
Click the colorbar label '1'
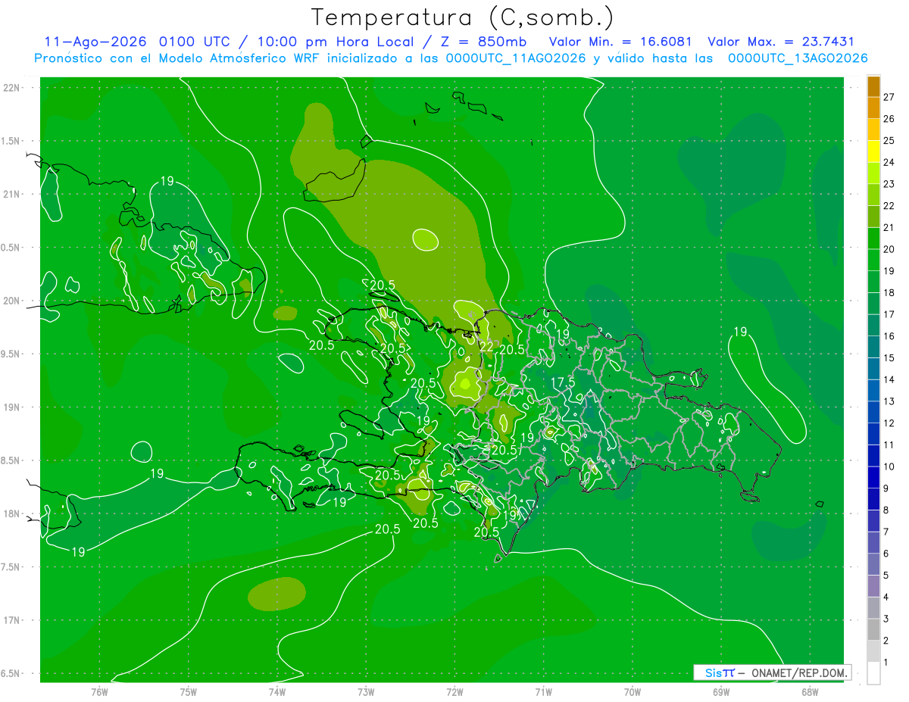[x=886, y=663]
